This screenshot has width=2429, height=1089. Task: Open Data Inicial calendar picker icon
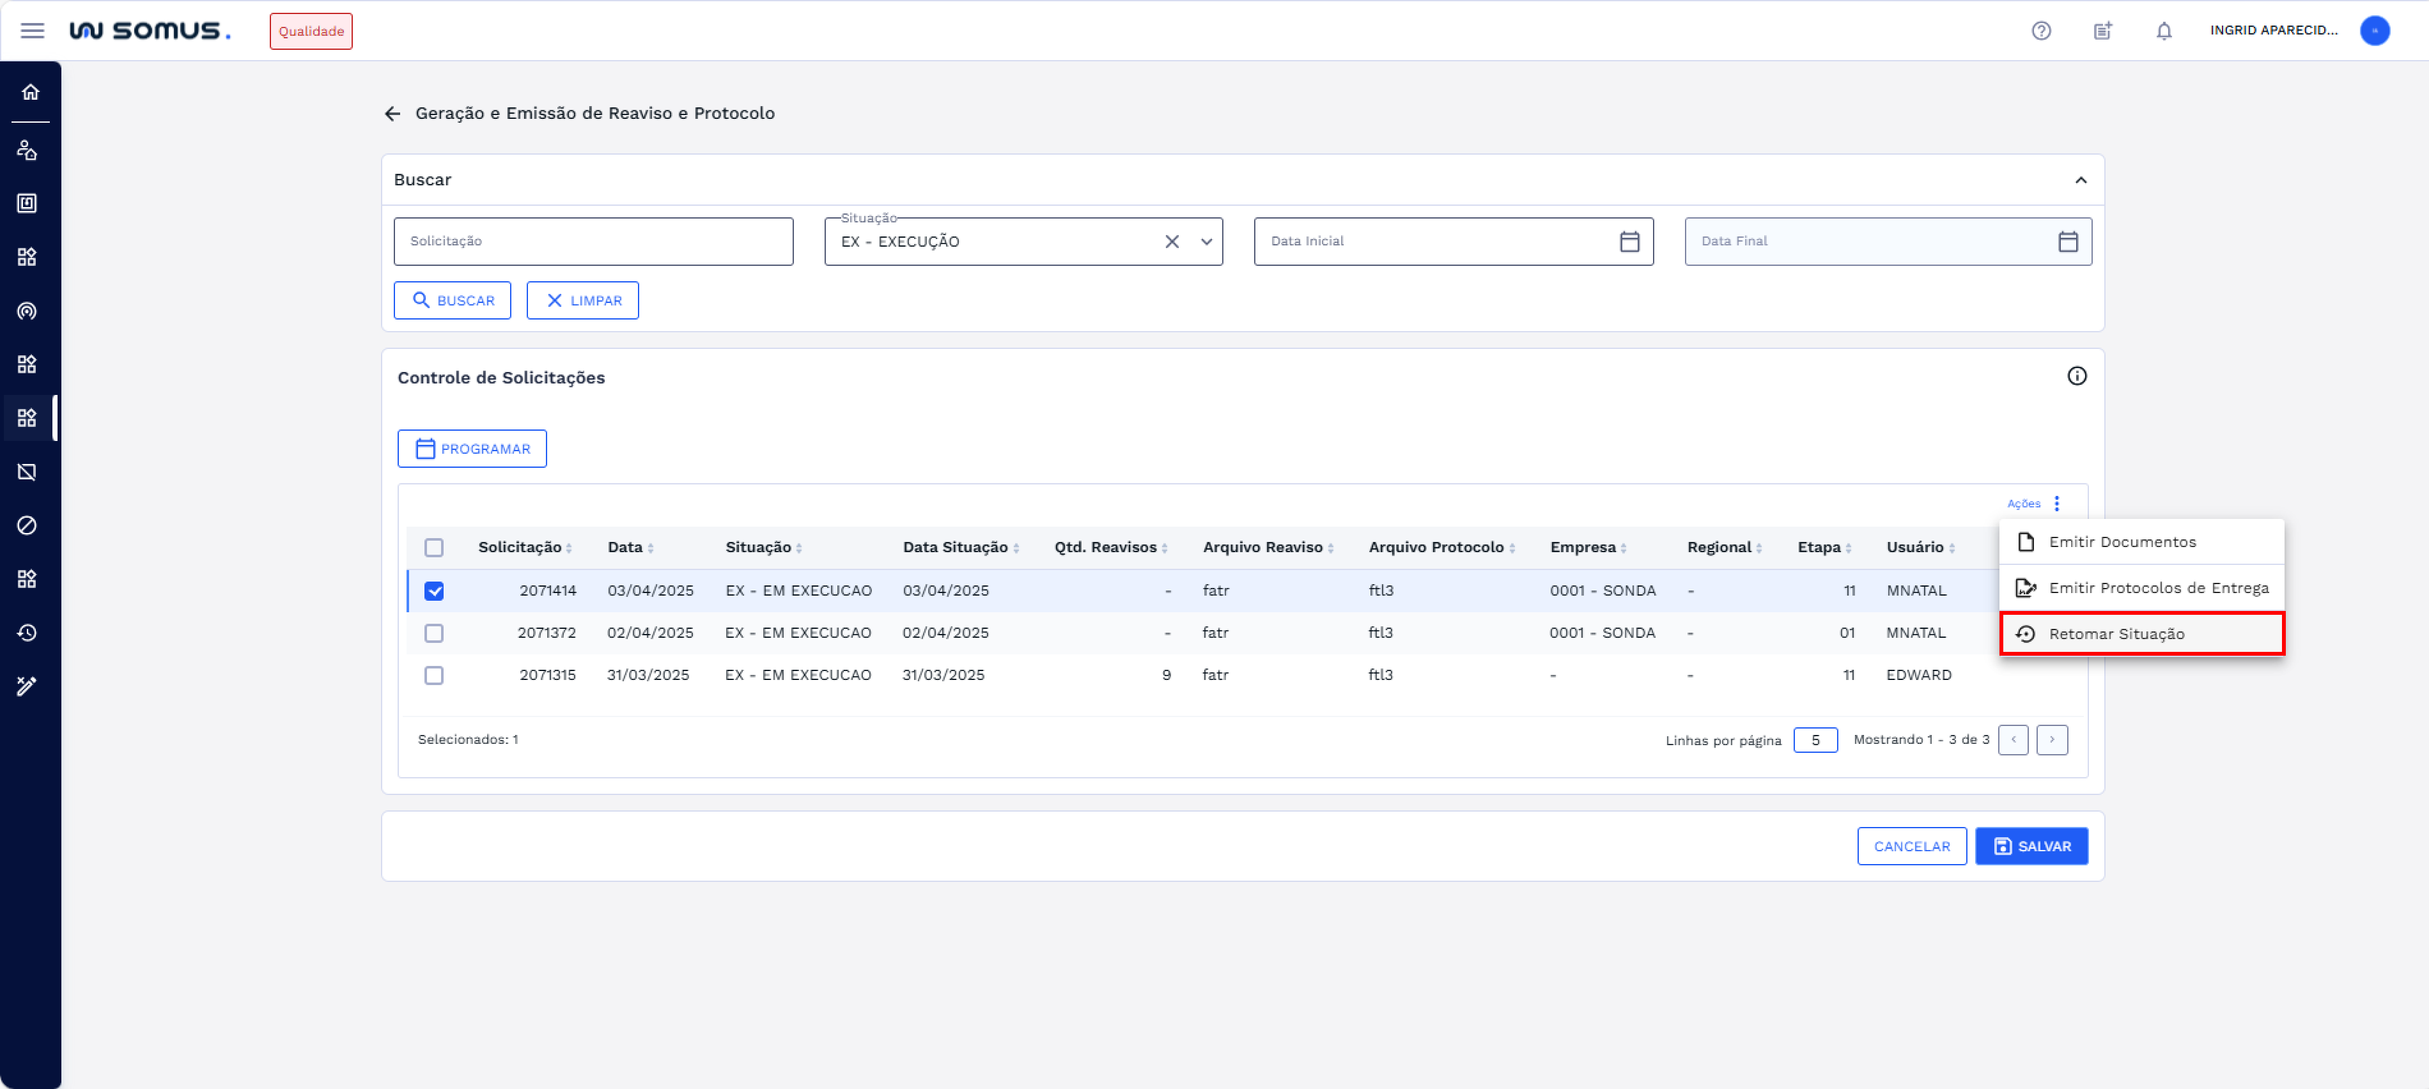pyautogui.click(x=1629, y=242)
